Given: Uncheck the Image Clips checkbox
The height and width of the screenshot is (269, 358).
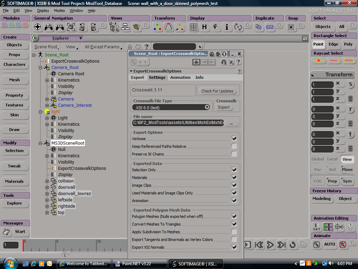Looking at the screenshot, I should (x=234, y=185).
